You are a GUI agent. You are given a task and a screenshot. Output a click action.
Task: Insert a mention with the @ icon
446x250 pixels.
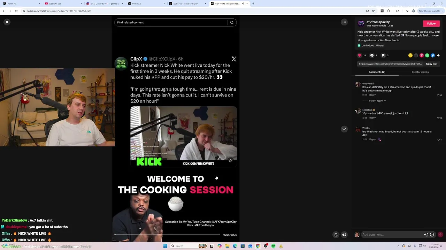(426, 235)
